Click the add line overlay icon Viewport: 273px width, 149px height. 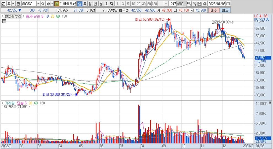point(194,4)
